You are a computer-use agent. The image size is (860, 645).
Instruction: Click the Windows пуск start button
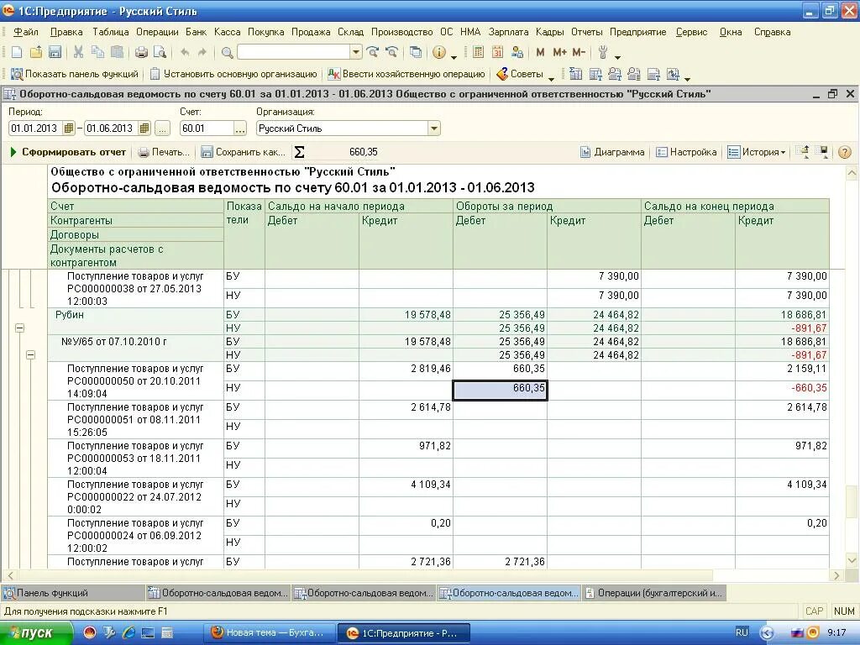(x=36, y=633)
